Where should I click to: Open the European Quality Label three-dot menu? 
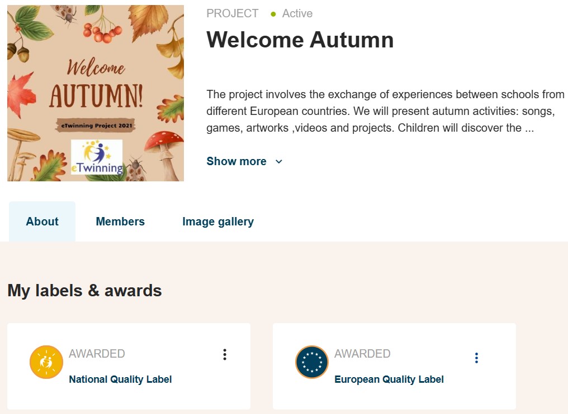476,358
